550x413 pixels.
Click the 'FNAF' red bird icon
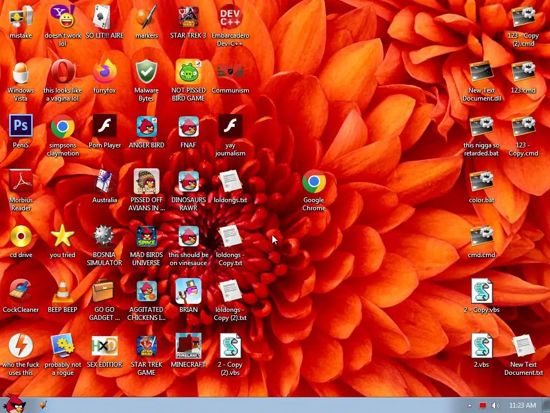[189, 126]
